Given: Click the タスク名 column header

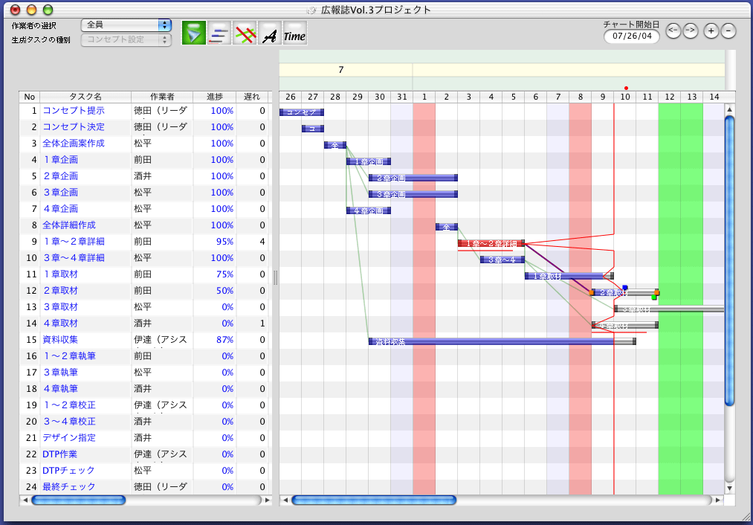Looking at the screenshot, I should click(x=85, y=97).
